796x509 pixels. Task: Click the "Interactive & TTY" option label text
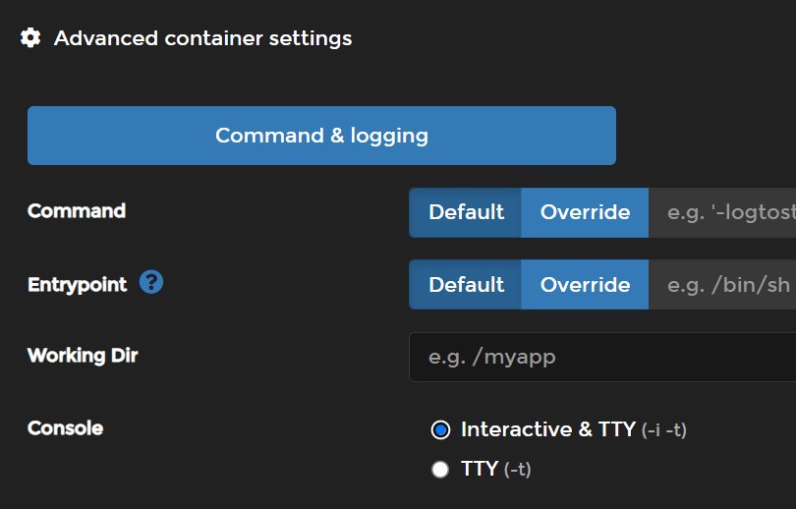click(x=547, y=429)
